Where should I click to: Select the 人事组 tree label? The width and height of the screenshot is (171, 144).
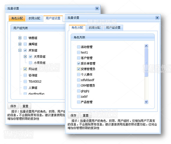point(33,88)
